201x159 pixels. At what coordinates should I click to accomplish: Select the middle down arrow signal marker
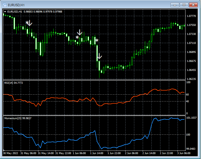tap(80, 32)
